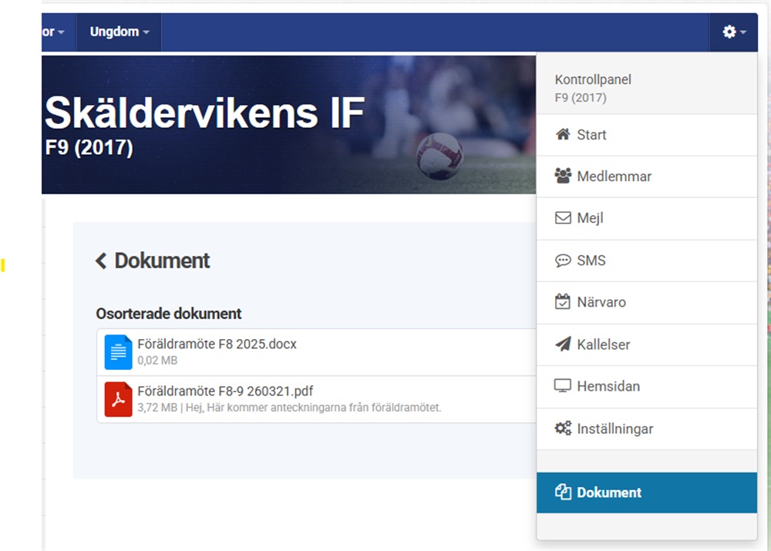
Task: Expand the Ungdom navigation dropdown
Action: (119, 32)
